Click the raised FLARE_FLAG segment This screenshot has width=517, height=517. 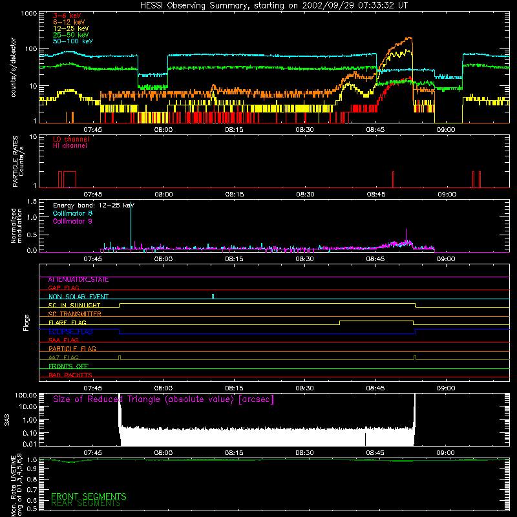click(376, 321)
